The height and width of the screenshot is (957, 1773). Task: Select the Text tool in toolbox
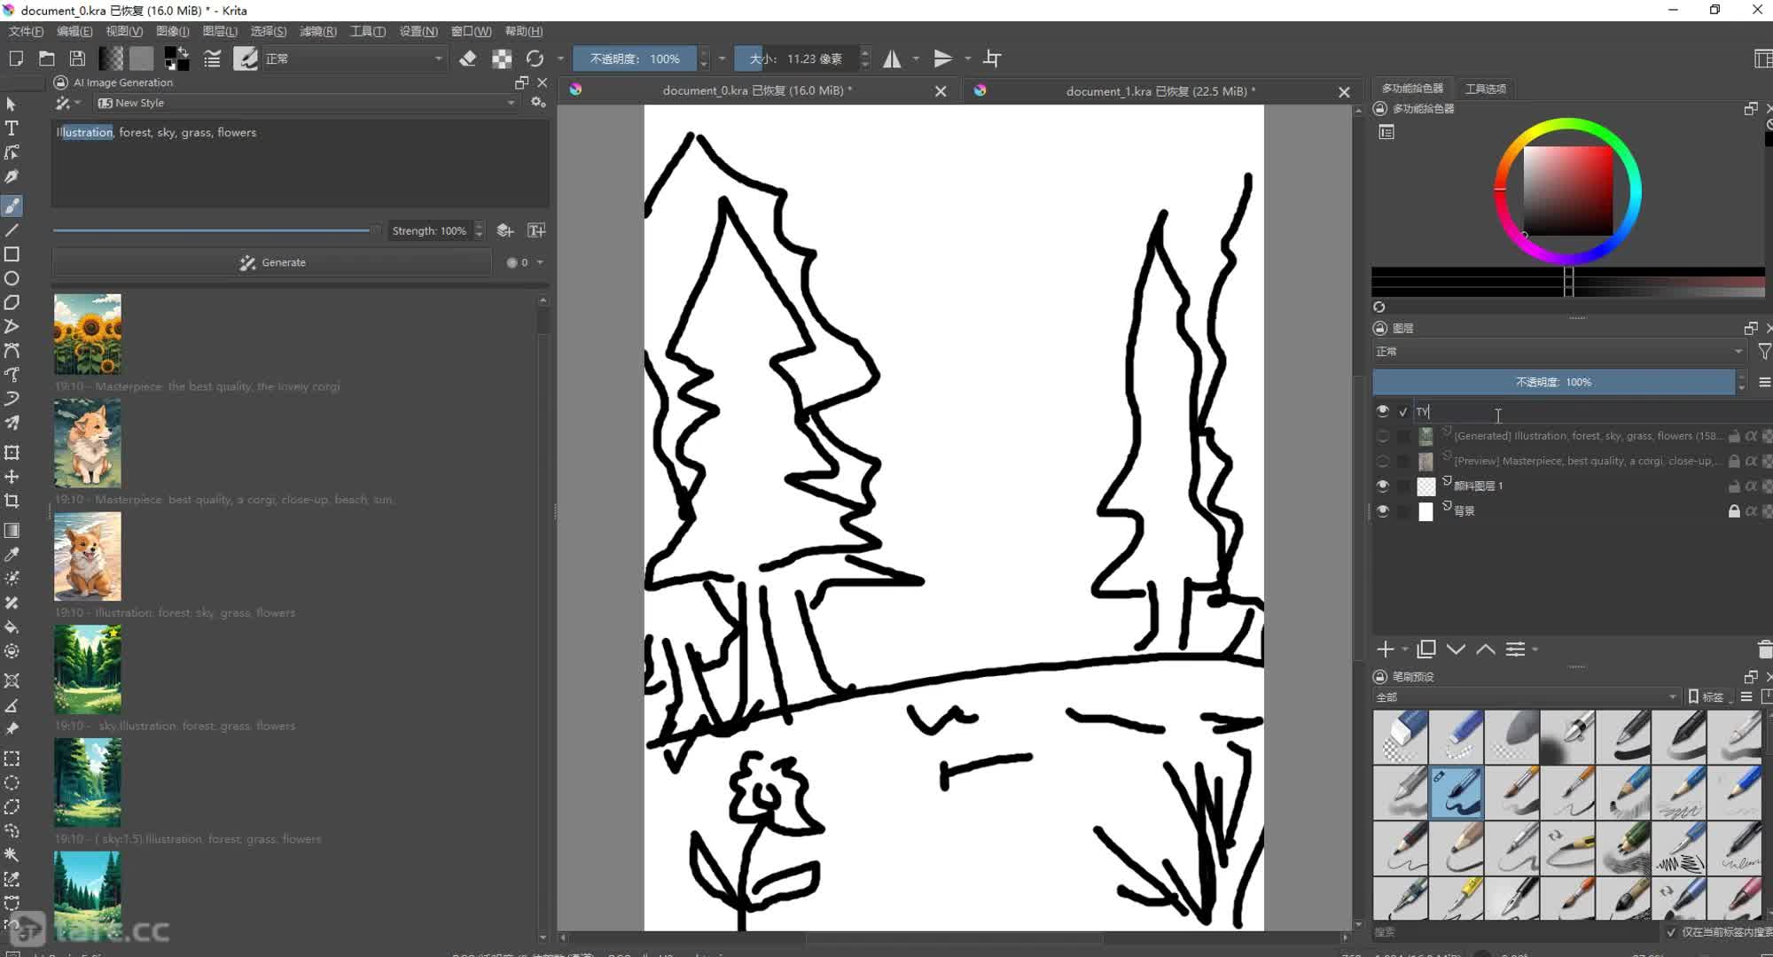(x=12, y=128)
